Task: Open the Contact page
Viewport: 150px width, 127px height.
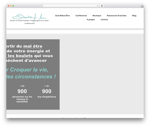Action: tap(104, 20)
